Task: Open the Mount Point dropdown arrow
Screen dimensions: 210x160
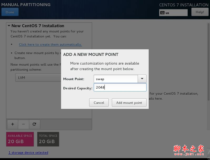Action: tap(142, 79)
